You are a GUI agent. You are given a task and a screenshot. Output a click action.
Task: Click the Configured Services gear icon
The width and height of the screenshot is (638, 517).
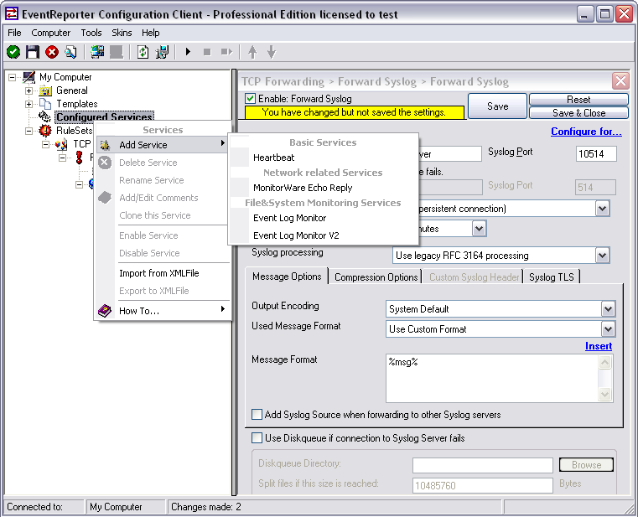click(44, 116)
